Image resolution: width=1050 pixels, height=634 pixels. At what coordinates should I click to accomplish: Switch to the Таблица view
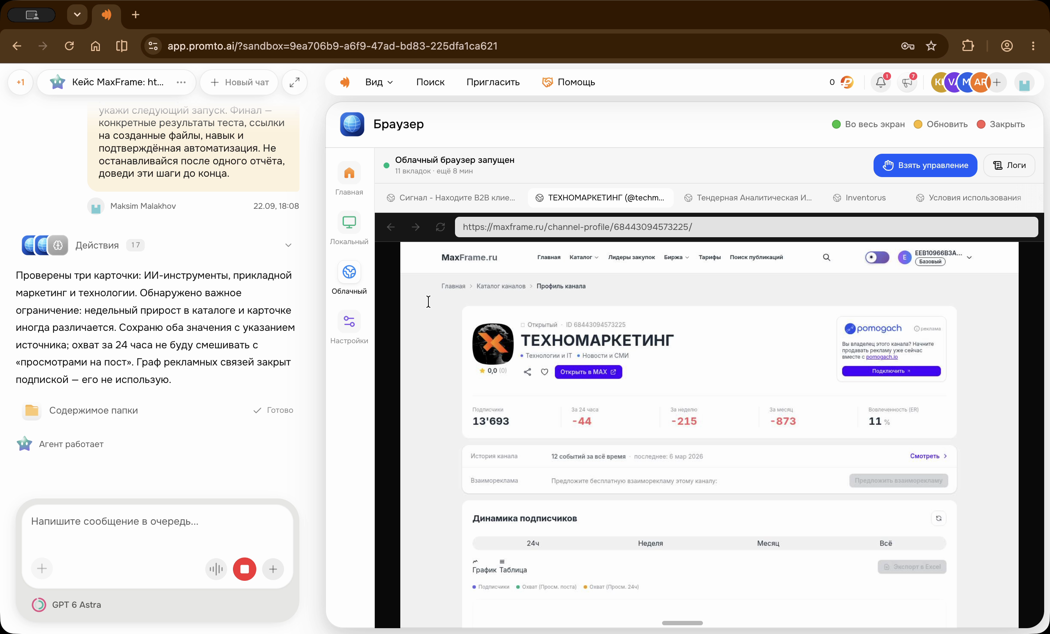(x=513, y=567)
